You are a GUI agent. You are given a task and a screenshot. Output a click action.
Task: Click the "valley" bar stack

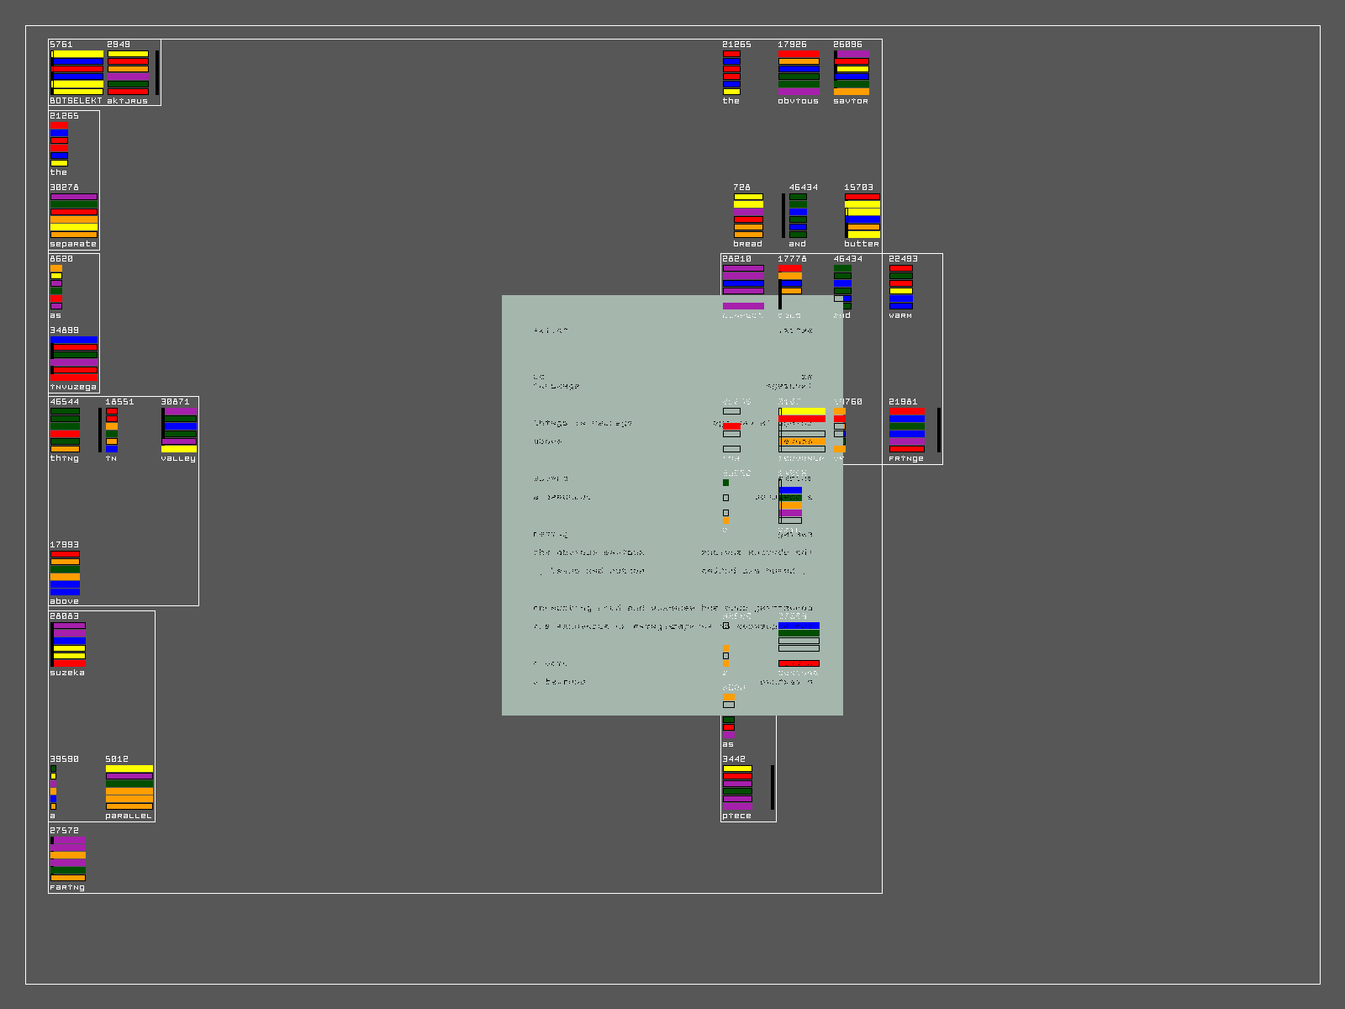tap(179, 431)
